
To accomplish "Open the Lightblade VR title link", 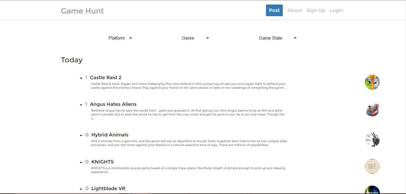I will (x=108, y=188).
